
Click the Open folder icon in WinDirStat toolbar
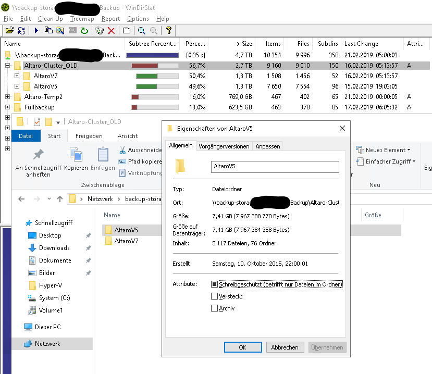point(10,30)
